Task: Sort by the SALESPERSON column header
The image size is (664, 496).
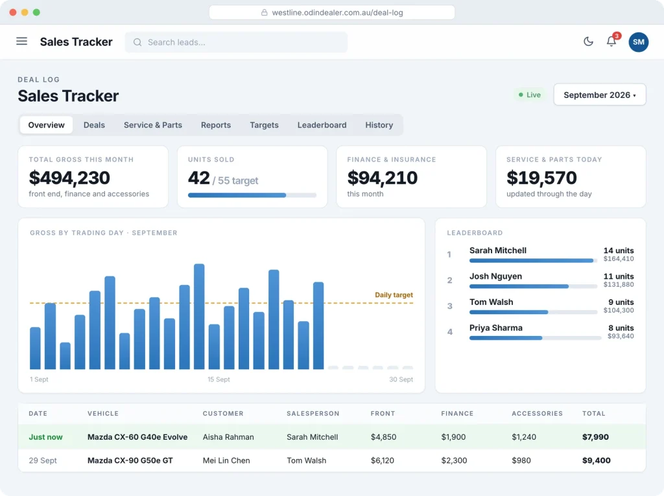Action: pos(313,414)
